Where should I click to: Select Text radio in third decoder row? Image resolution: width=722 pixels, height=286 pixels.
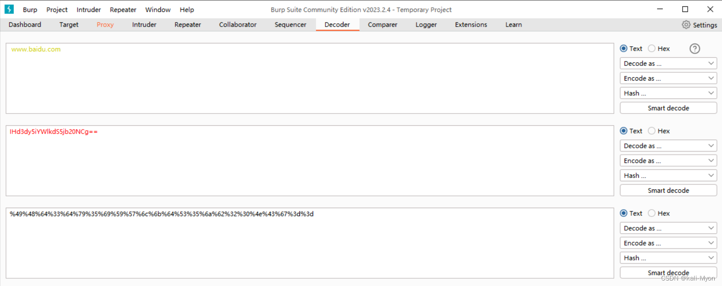tap(624, 213)
